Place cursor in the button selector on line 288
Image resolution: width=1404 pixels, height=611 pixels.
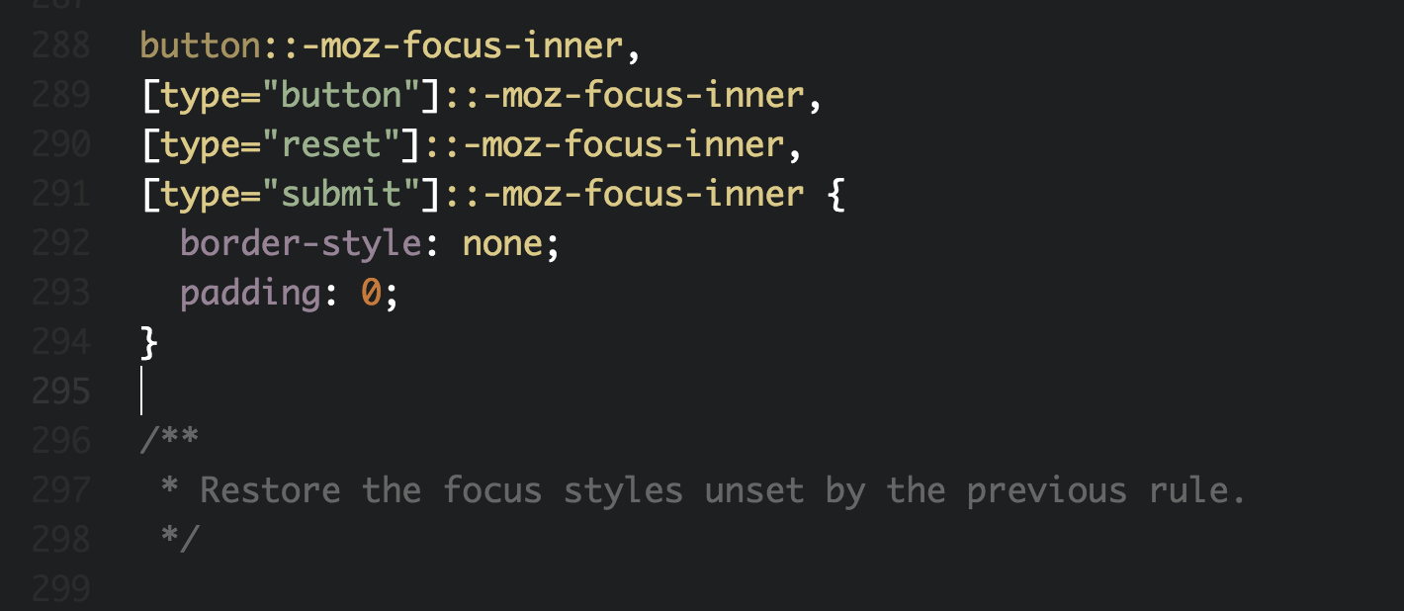(201, 45)
